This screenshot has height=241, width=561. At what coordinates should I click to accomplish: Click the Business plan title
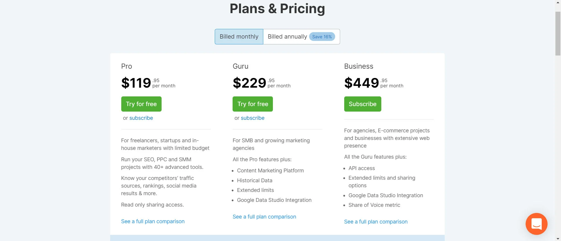point(359,66)
